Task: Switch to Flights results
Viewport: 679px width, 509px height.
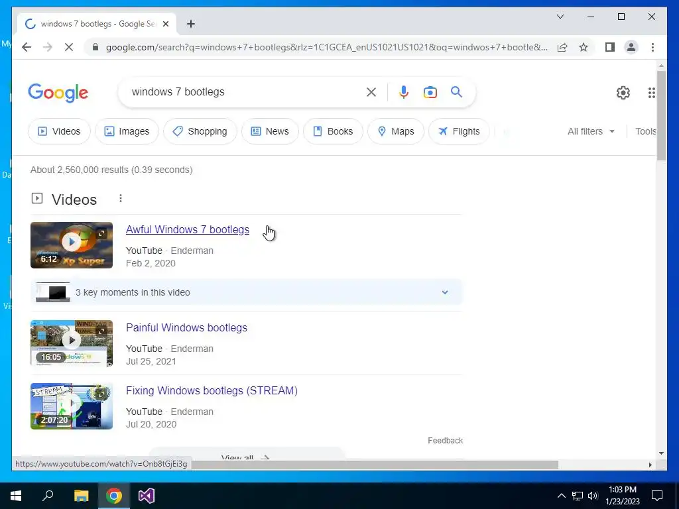Action: coord(459,131)
